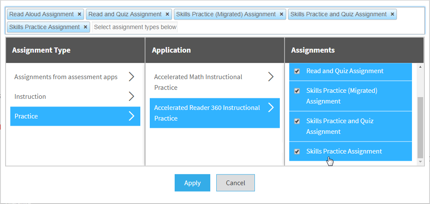Click the Apply button

(193, 183)
